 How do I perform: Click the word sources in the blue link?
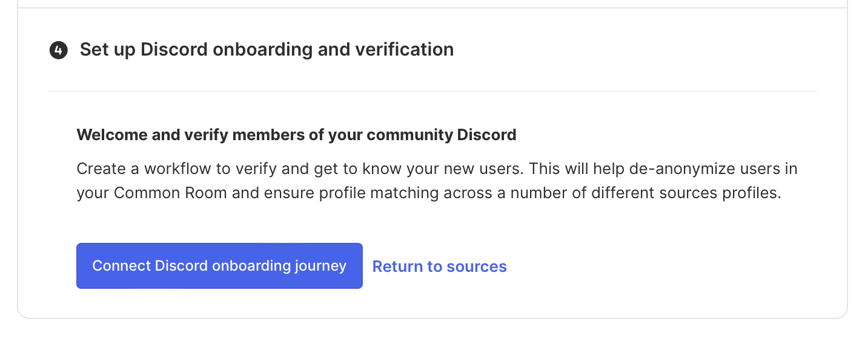(476, 266)
